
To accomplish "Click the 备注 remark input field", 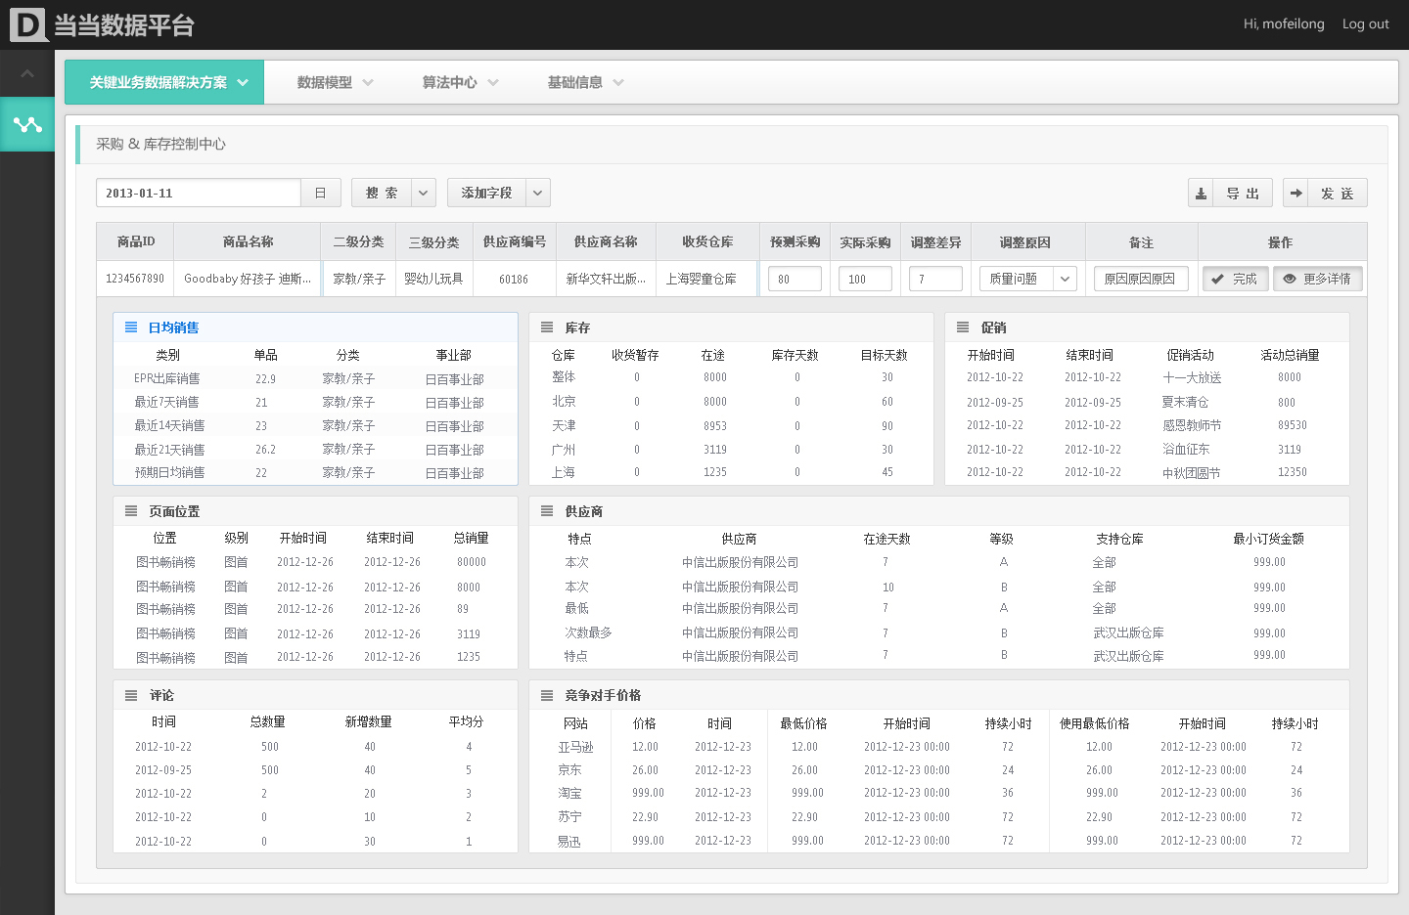I will [1141, 279].
